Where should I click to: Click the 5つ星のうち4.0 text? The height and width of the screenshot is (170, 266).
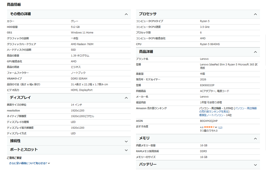(209, 130)
